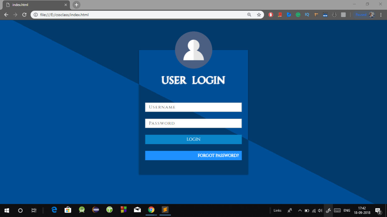Click the Username input field

pos(193,107)
